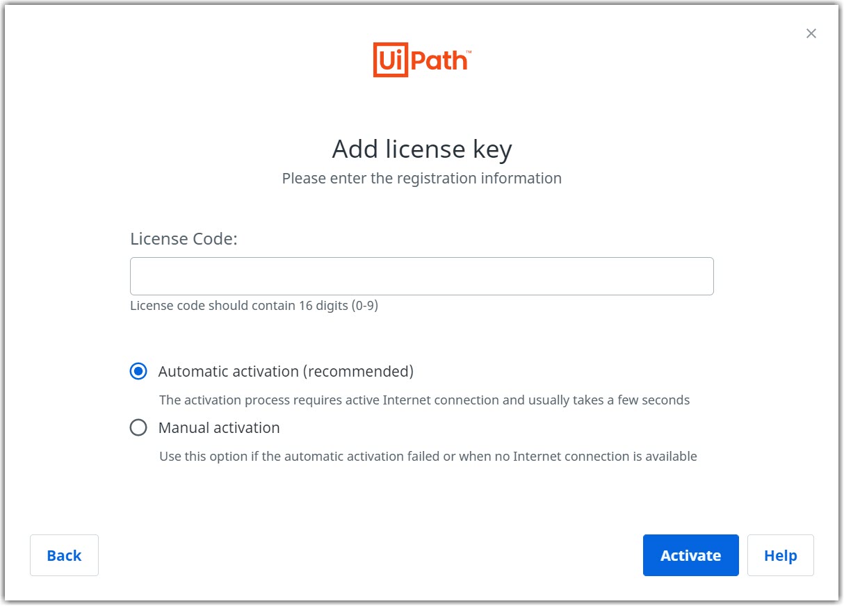Click the UiPath logo at the top
844x606 pixels.
(421, 61)
